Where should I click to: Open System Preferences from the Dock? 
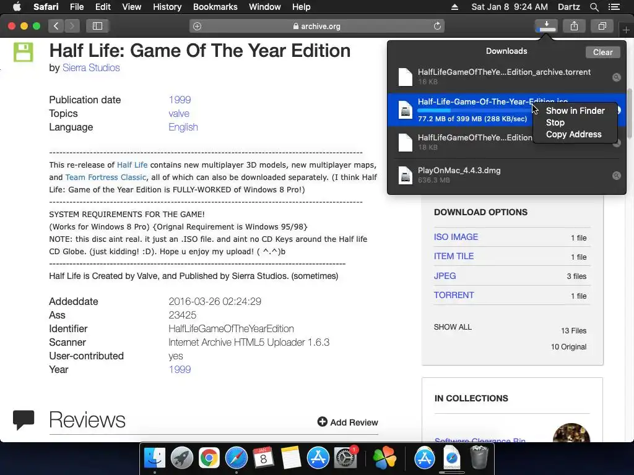point(345,458)
